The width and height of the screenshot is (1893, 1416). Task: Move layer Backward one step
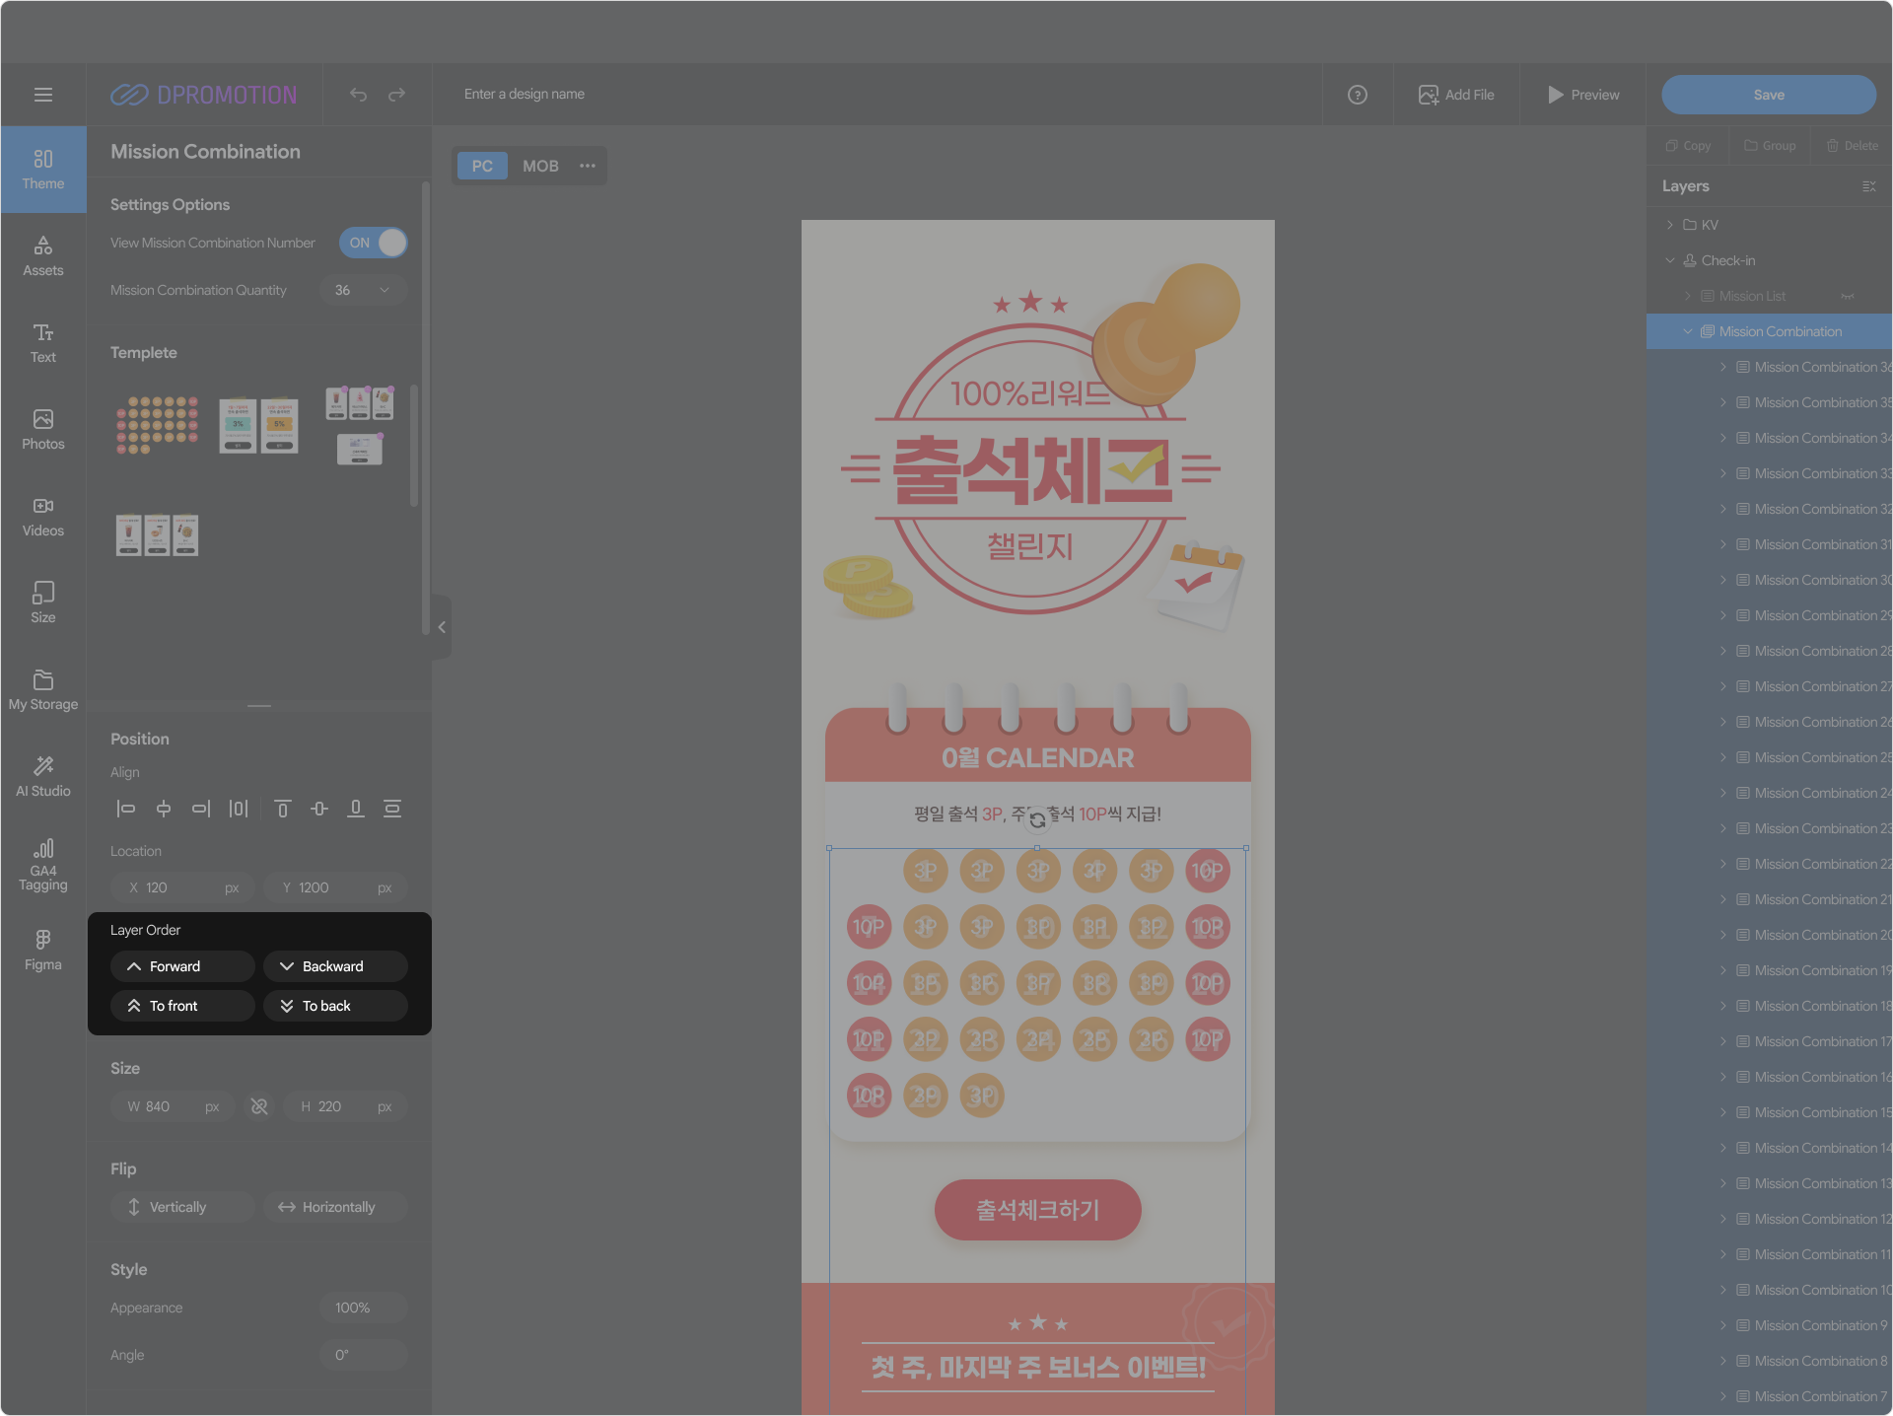(x=335, y=966)
